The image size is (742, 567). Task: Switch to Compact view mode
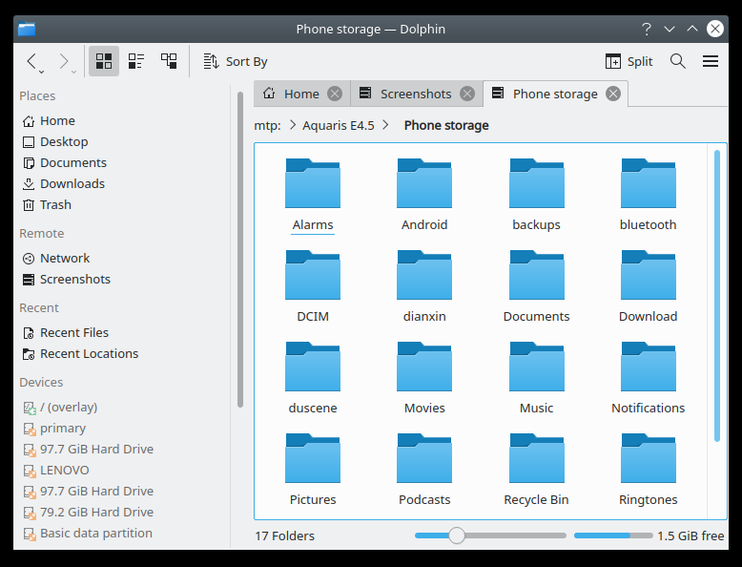coord(136,61)
